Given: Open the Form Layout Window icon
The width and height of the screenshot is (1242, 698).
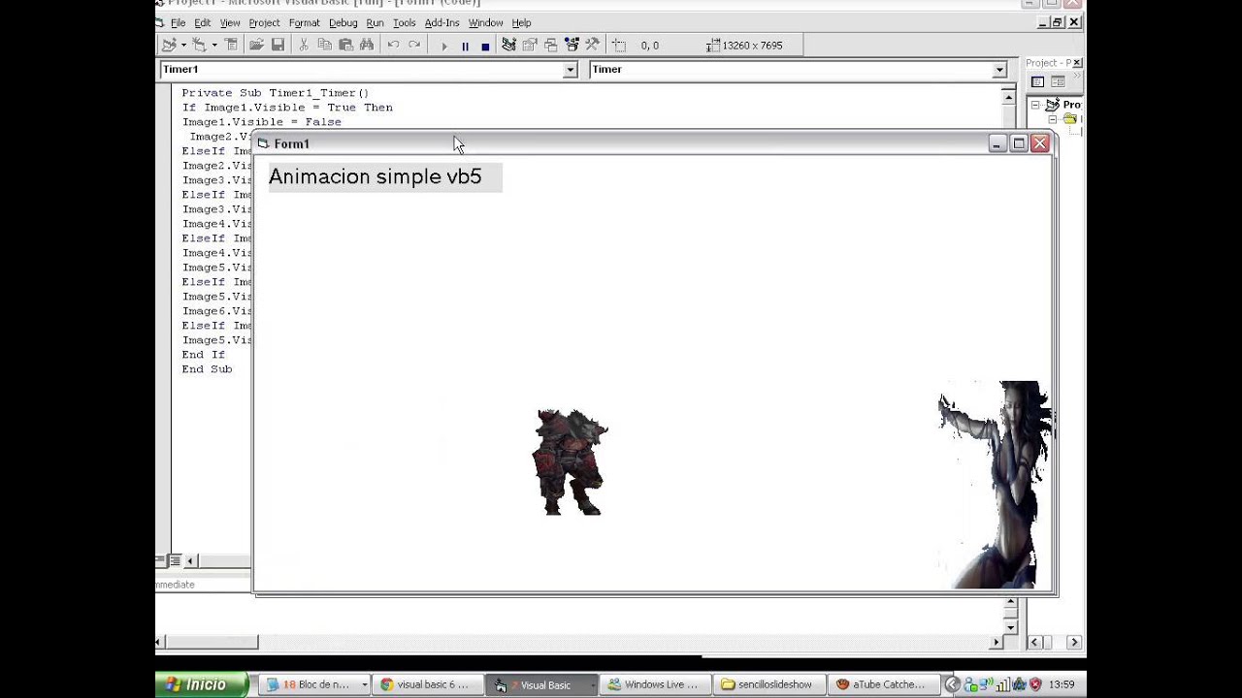Looking at the screenshot, I should pos(550,45).
